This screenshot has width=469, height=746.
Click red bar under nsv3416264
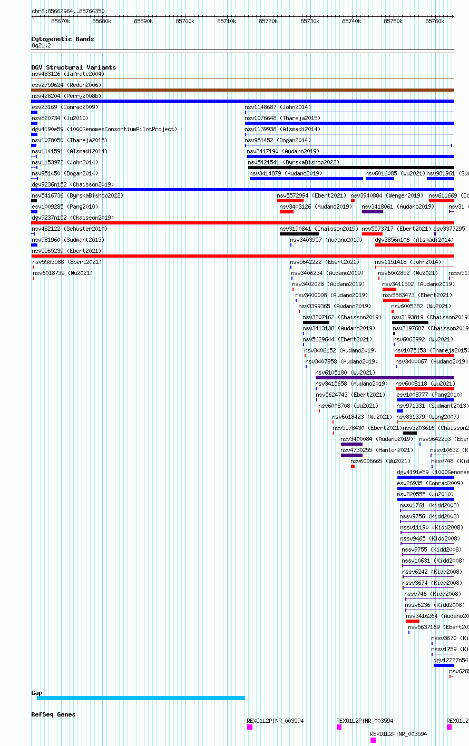[x=413, y=621]
